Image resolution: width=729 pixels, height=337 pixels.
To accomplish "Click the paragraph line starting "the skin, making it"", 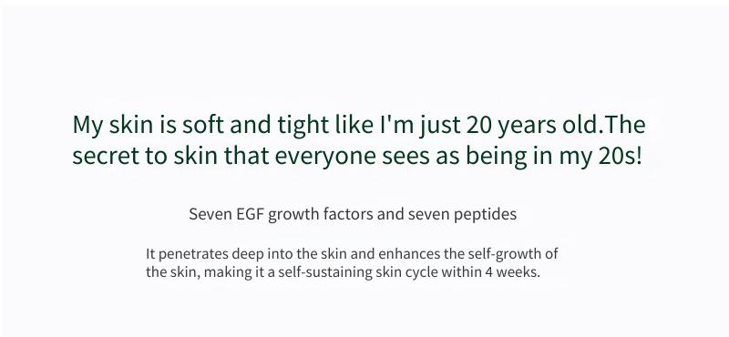I will [x=344, y=271].
